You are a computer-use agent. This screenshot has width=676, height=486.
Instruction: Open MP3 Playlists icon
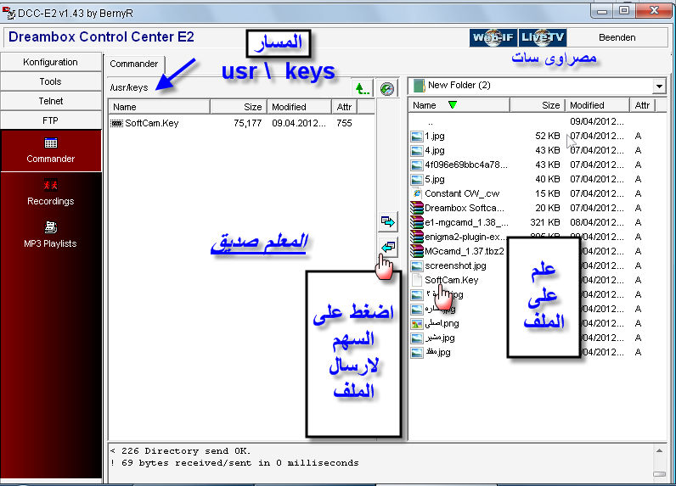[50, 226]
